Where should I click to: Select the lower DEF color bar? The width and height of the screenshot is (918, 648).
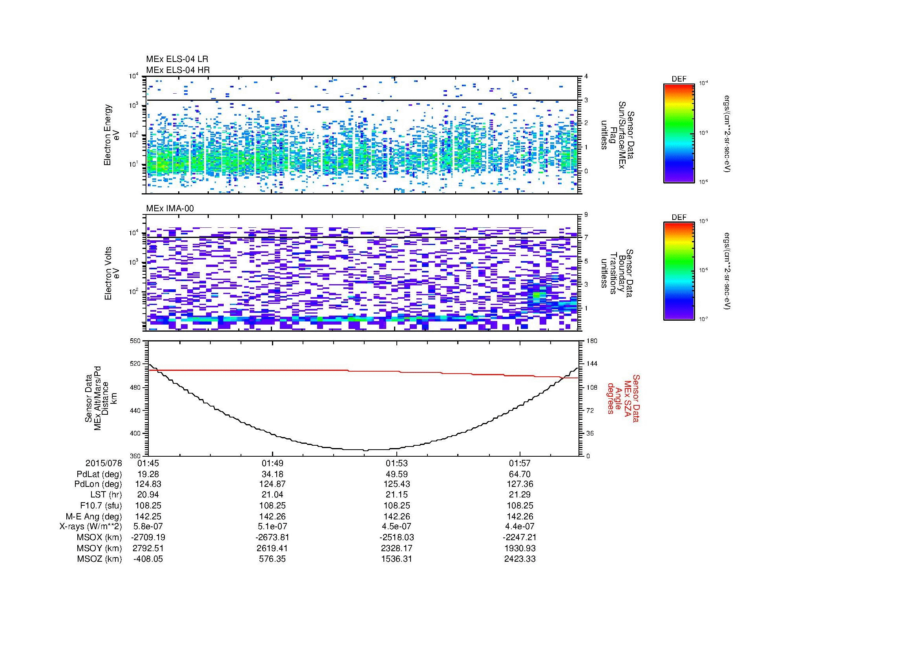[x=679, y=272]
